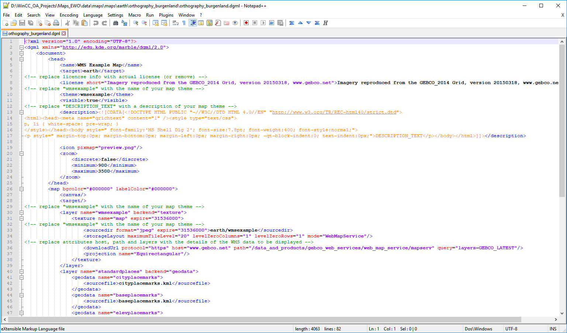Open the Plugins menu
The height and width of the screenshot is (333, 567).
[x=166, y=15]
